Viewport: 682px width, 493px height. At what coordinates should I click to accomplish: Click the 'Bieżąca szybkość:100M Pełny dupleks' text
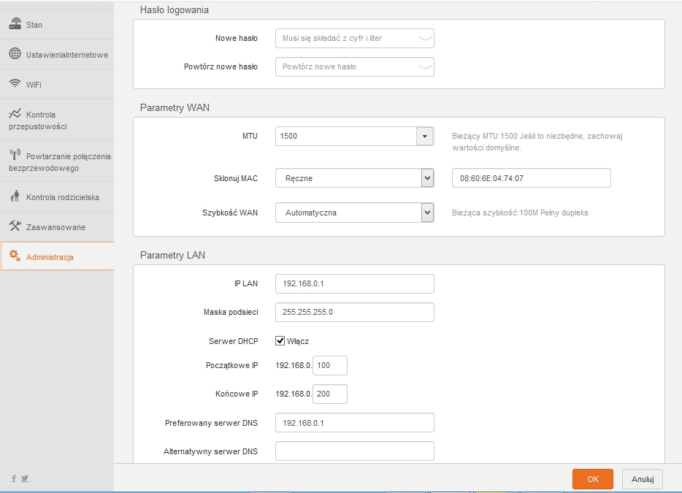click(520, 213)
